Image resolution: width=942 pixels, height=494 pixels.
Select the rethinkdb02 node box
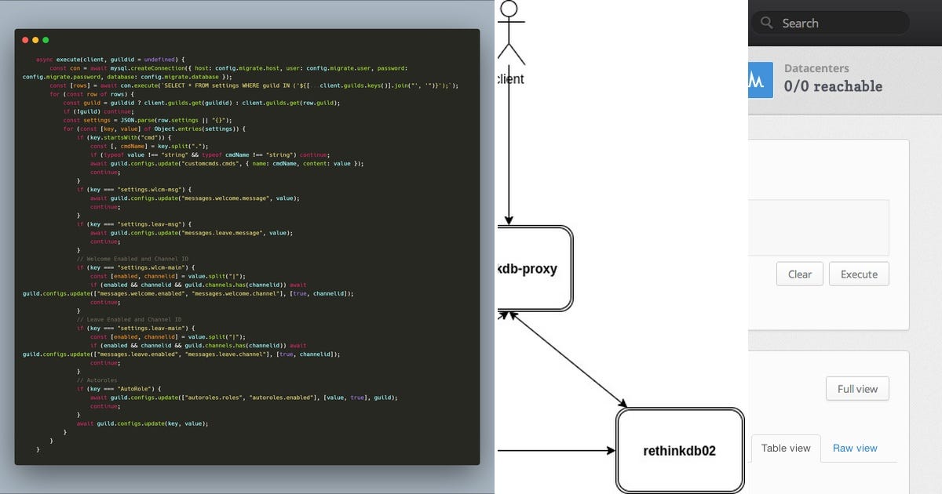[680, 450]
